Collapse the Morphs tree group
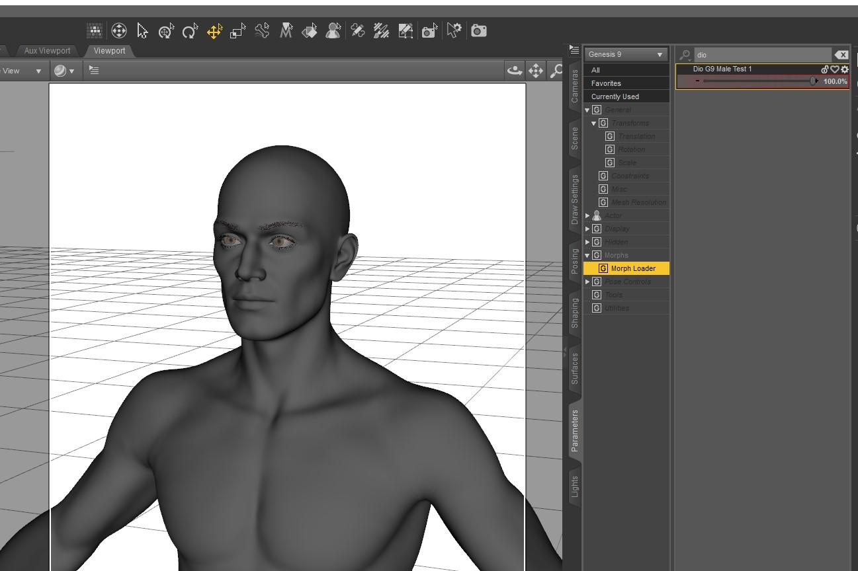858x571 pixels. pyautogui.click(x=587, y=255)
